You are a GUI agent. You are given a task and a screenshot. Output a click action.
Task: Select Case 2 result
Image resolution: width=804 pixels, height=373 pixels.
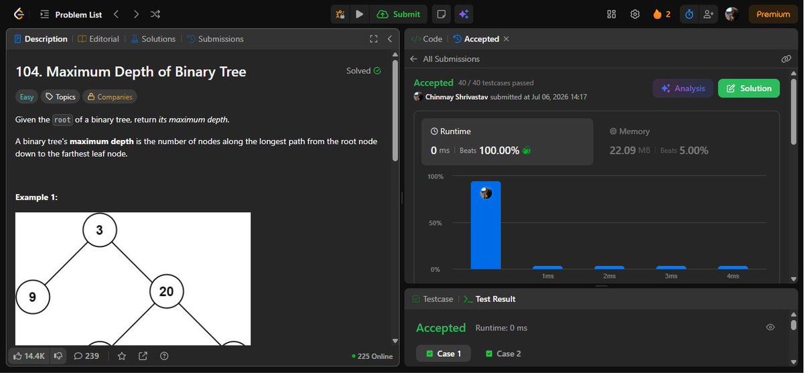(503, 354)
